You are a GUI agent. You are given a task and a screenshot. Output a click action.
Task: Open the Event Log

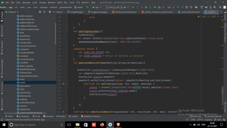pos(195,116)
